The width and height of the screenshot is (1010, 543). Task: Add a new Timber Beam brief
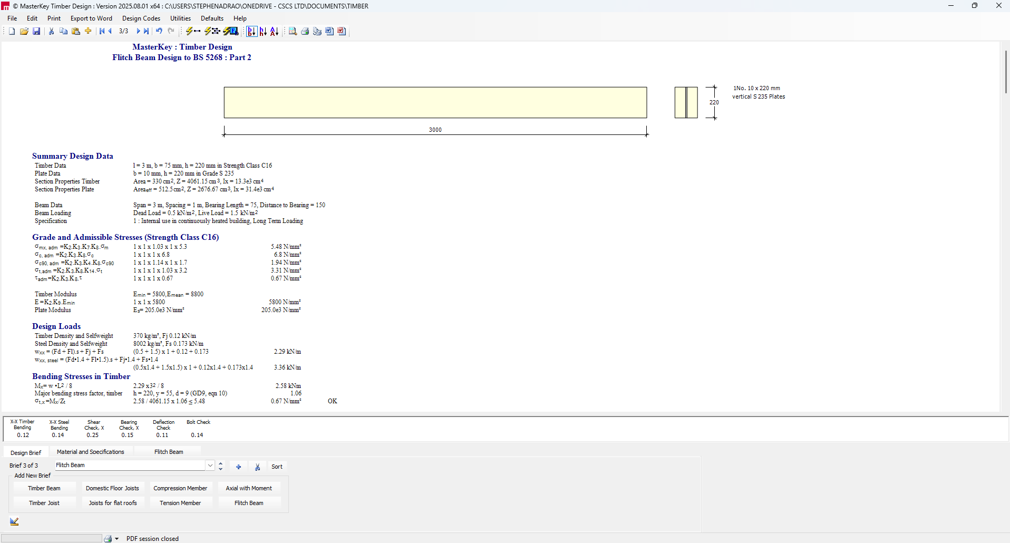44,488
